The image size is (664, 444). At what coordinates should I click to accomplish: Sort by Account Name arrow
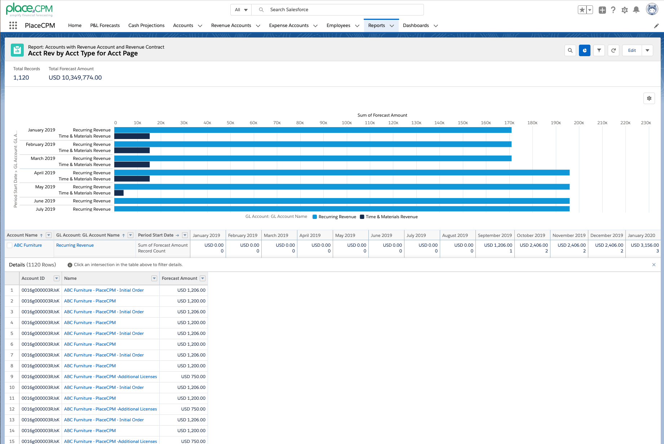pos(41,236)
